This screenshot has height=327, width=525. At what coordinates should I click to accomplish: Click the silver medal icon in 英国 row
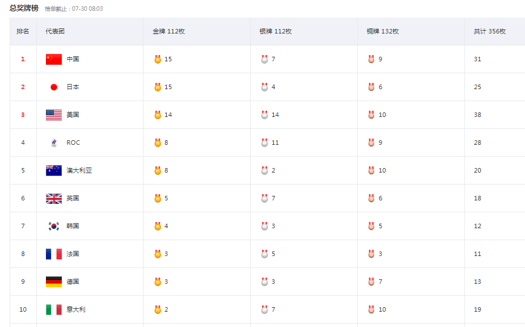(265, 199)
